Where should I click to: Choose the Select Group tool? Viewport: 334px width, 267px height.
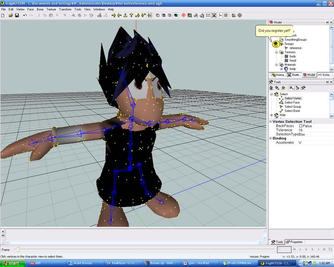(x=293, y=107)
